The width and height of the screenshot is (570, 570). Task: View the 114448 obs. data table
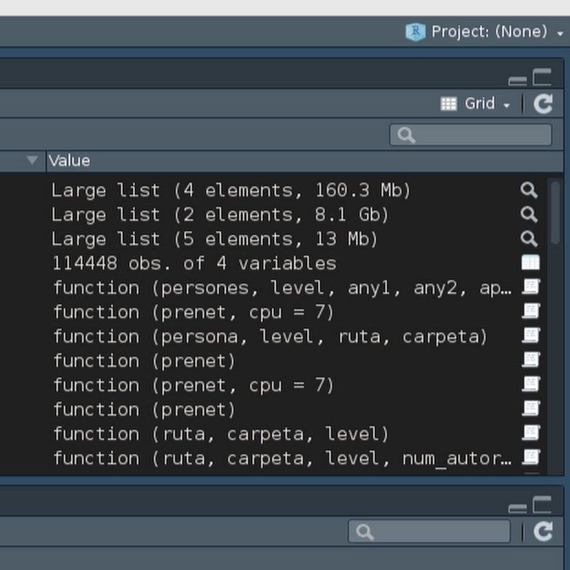(530, 263)
